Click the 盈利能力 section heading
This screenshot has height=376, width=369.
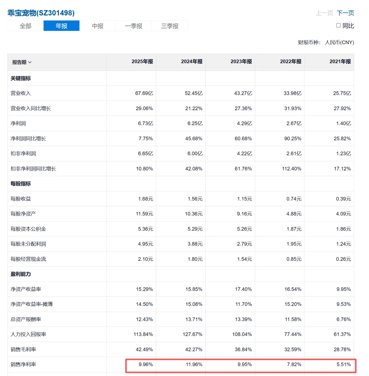(x=20, y=274)
